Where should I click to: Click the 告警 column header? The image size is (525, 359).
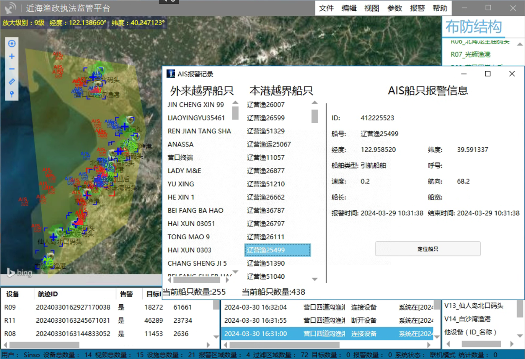pyautogui.click(x=126, y=294)
